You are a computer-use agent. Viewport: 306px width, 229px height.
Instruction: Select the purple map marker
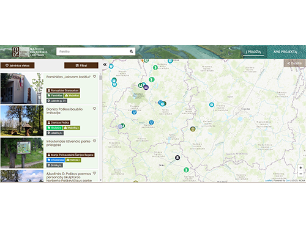[x=146, y=87]
